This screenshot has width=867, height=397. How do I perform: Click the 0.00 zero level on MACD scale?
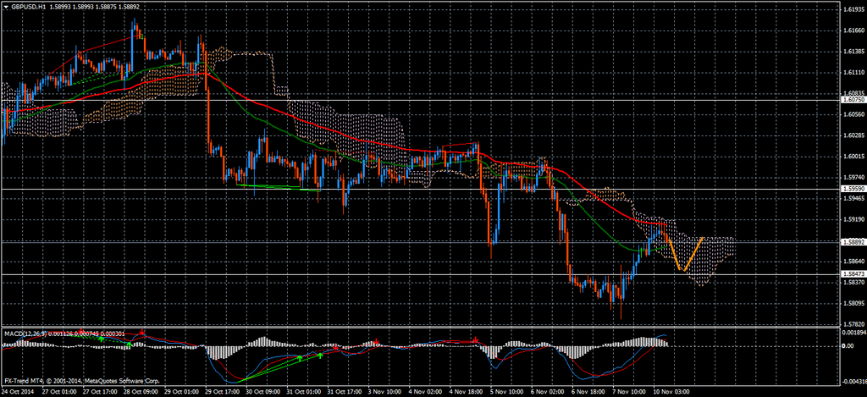point(848,347)
